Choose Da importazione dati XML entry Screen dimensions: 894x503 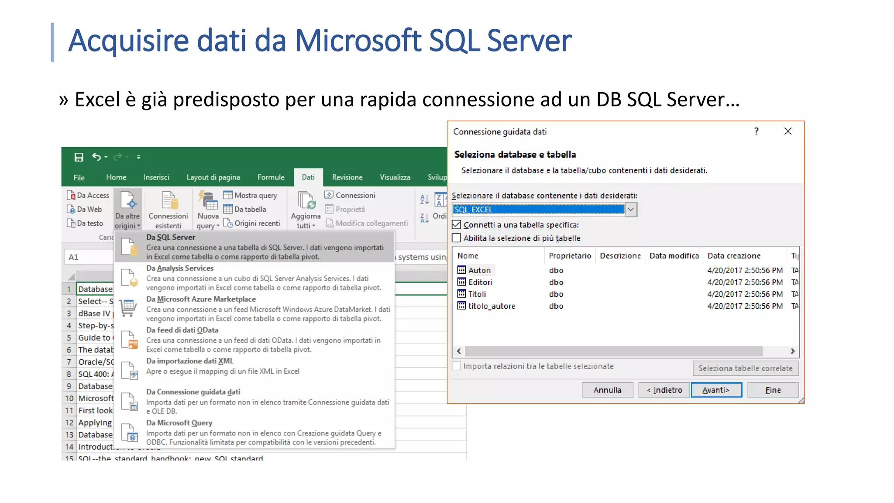pyautogui.click(x=254, y=371)
